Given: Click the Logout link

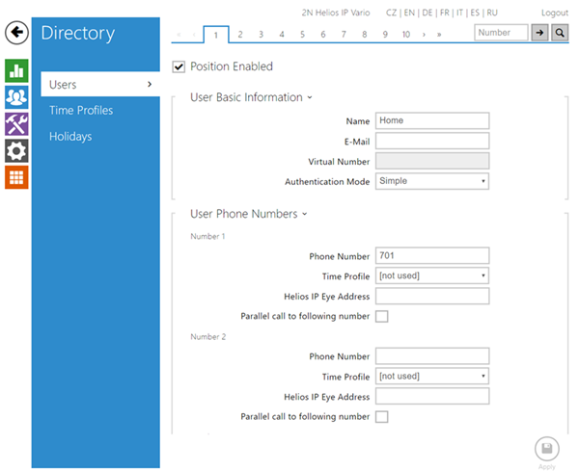Looking at the screenshot, I should 555,13.
